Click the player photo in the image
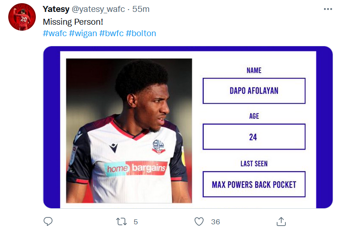341x233 pixels. point(129,130)
